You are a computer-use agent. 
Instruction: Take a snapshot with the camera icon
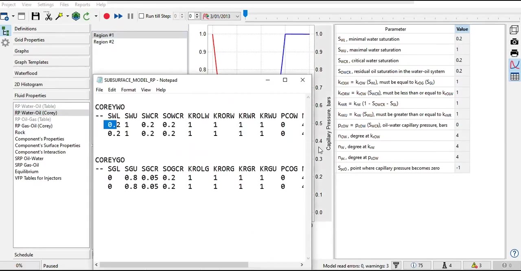(514, 42)
